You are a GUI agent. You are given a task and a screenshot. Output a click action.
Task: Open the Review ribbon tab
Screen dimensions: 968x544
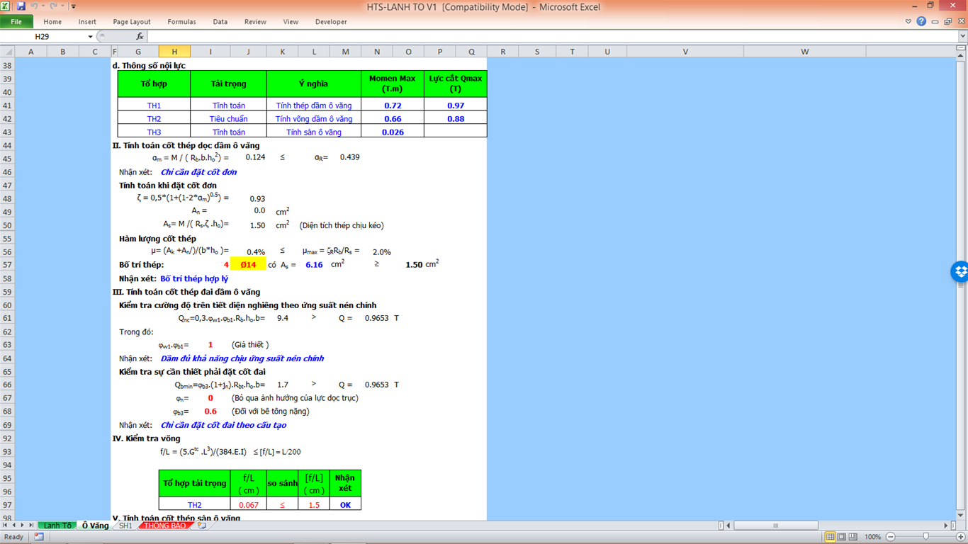tap(255, 22)
